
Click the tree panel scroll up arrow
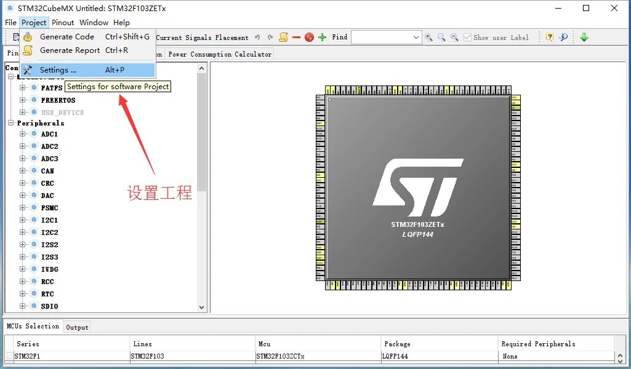click(x=202, y=69)
